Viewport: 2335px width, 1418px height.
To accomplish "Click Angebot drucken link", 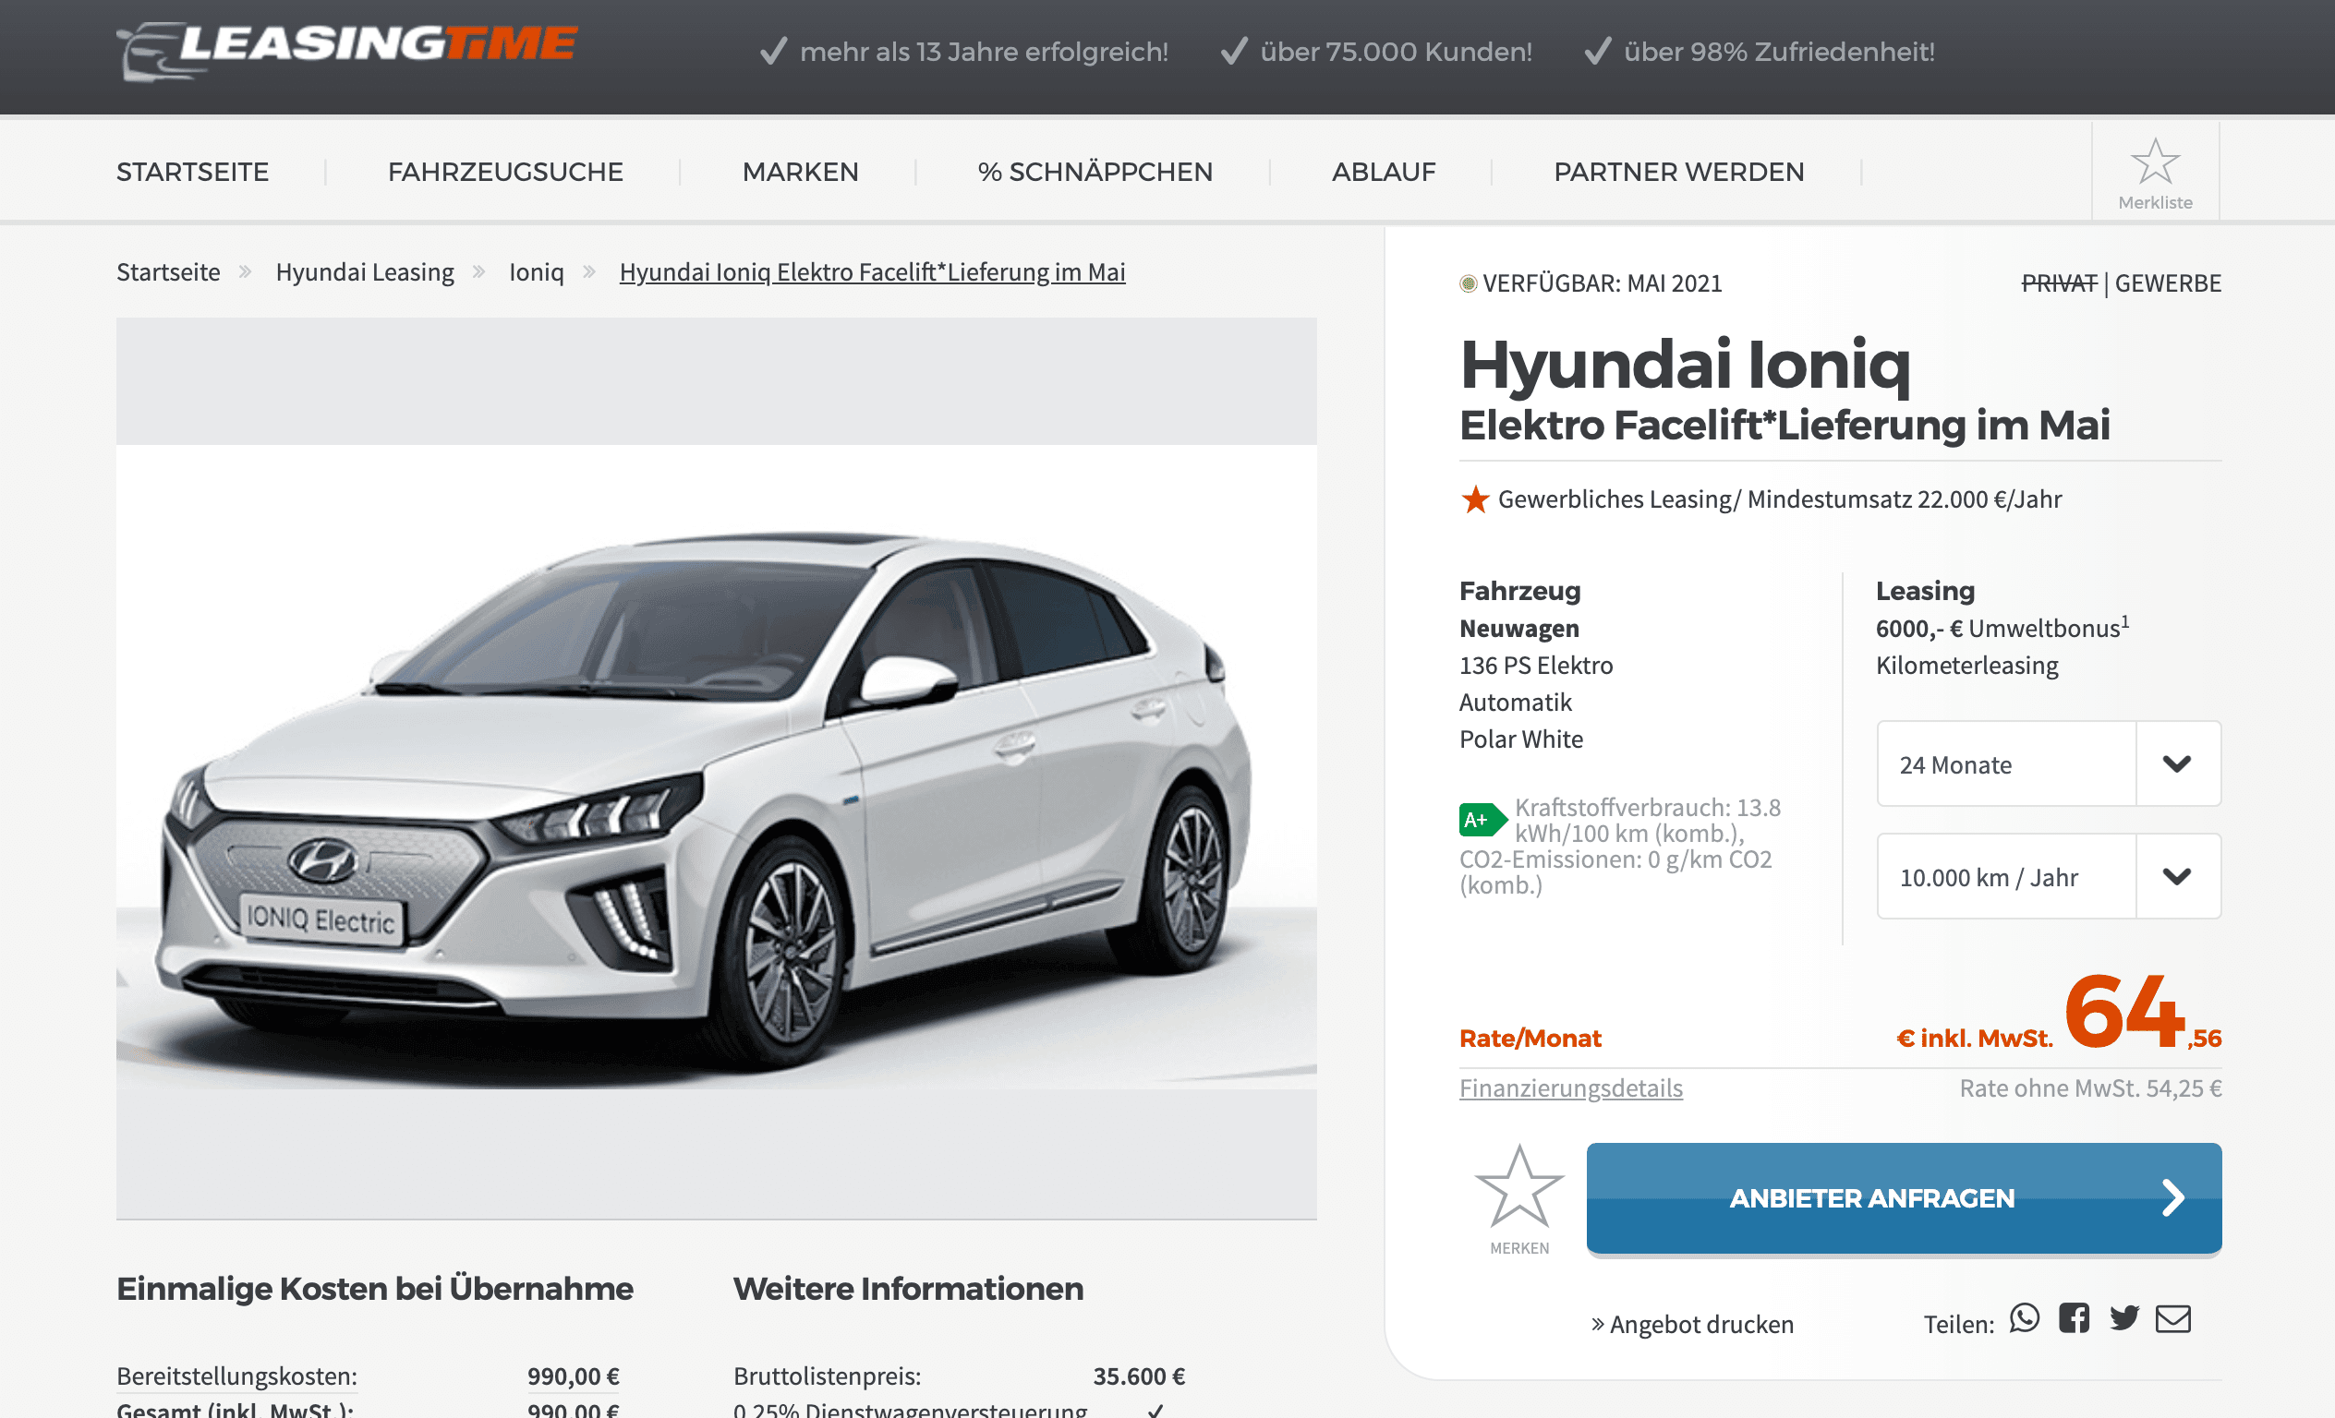I will (x=1691, y=1324).
